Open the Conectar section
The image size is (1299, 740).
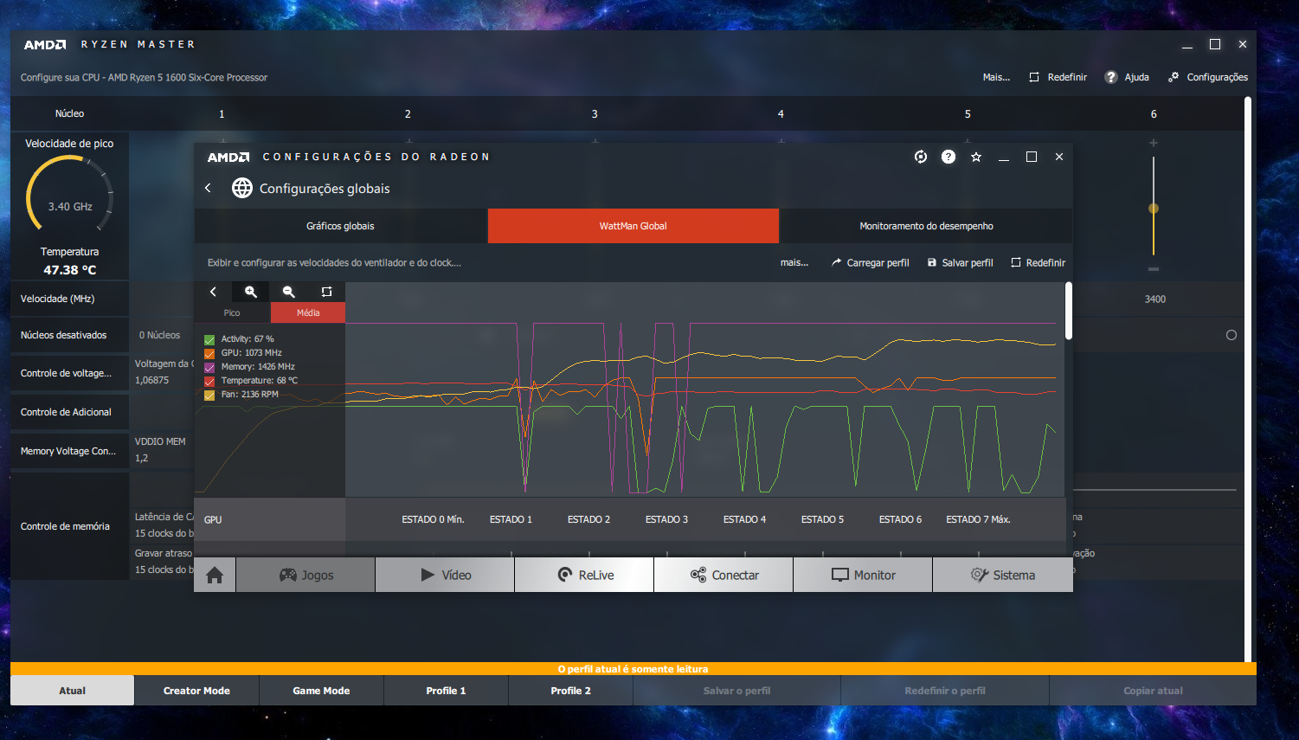coord(723,575)
